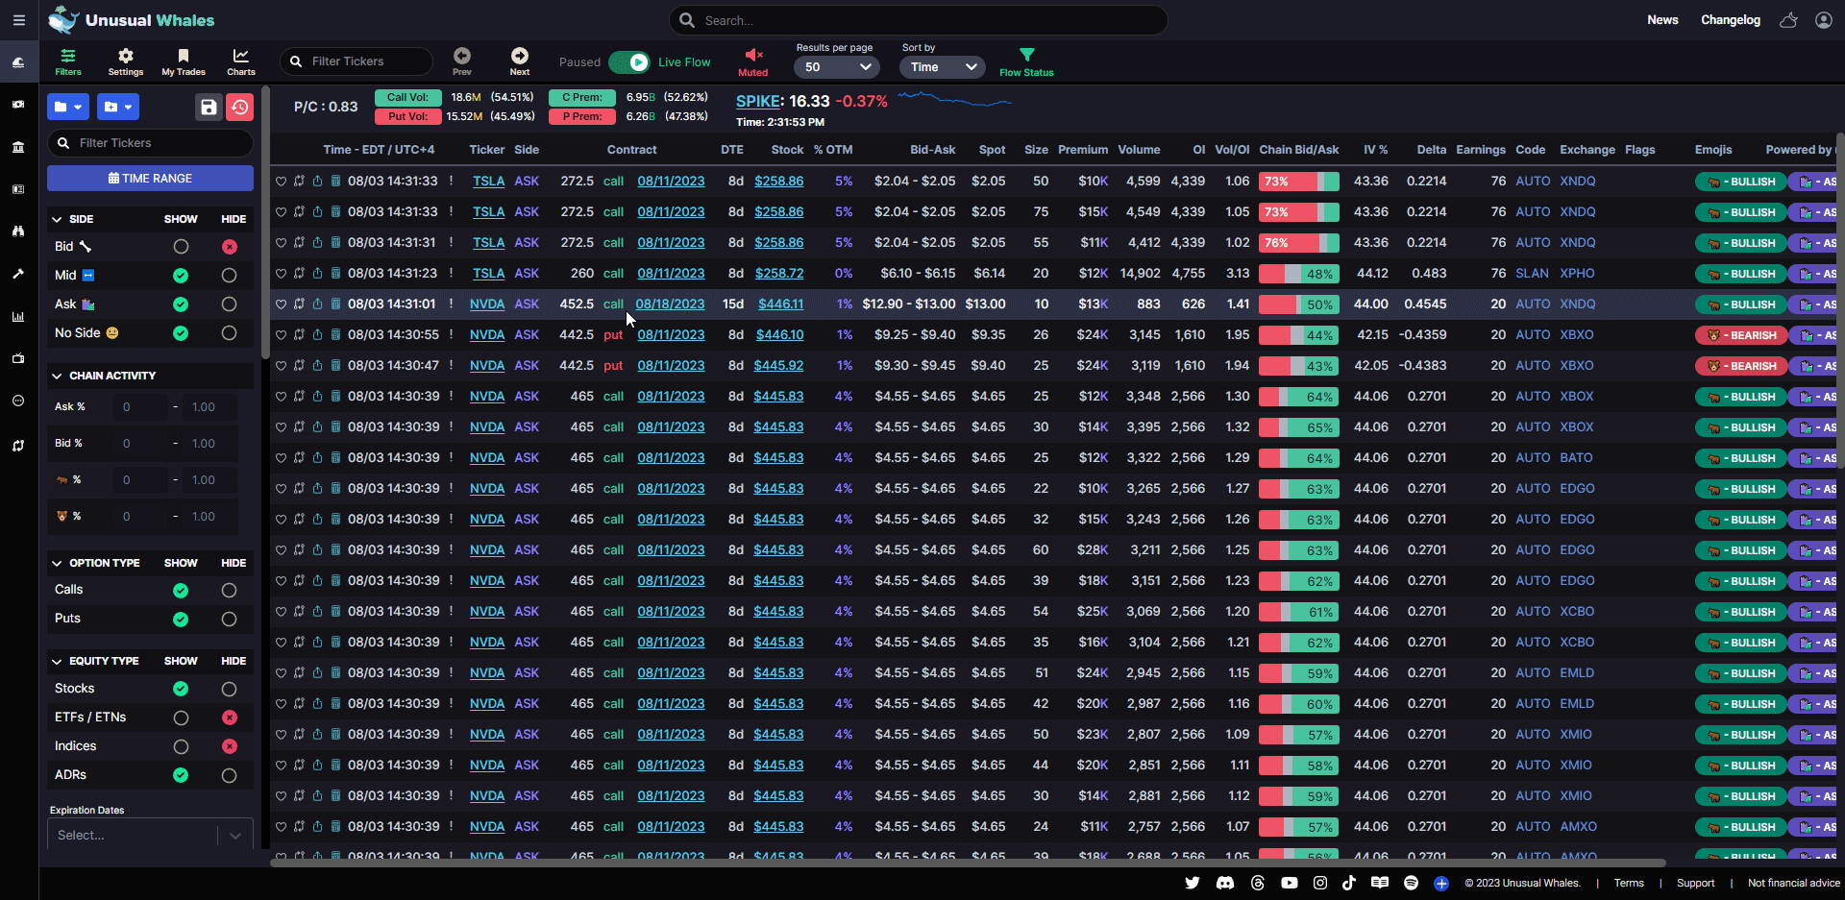The image size is (1845, 900).
Task: Open the 08/18/2023 contract link
Action: point(670,304)
